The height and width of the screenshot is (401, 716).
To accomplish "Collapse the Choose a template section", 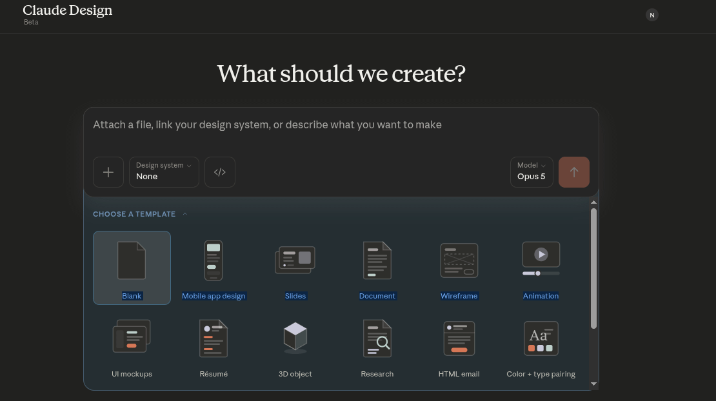I will tap(140, 214).
